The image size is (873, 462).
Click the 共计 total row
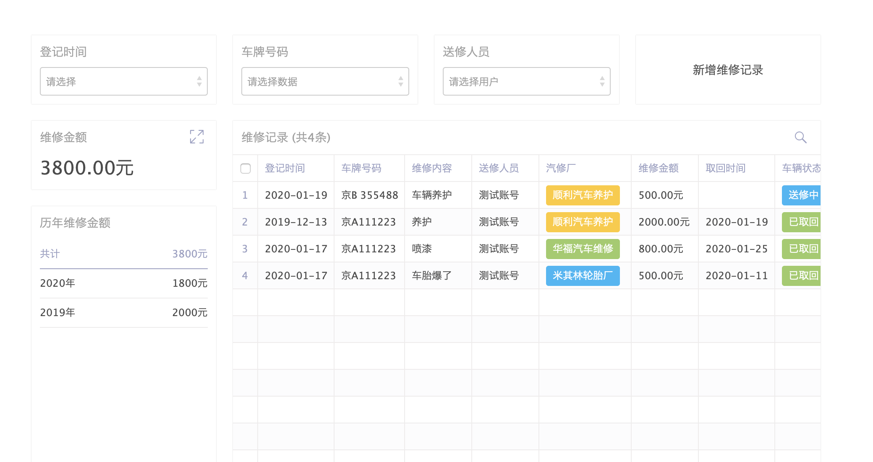tap(124, 254)
